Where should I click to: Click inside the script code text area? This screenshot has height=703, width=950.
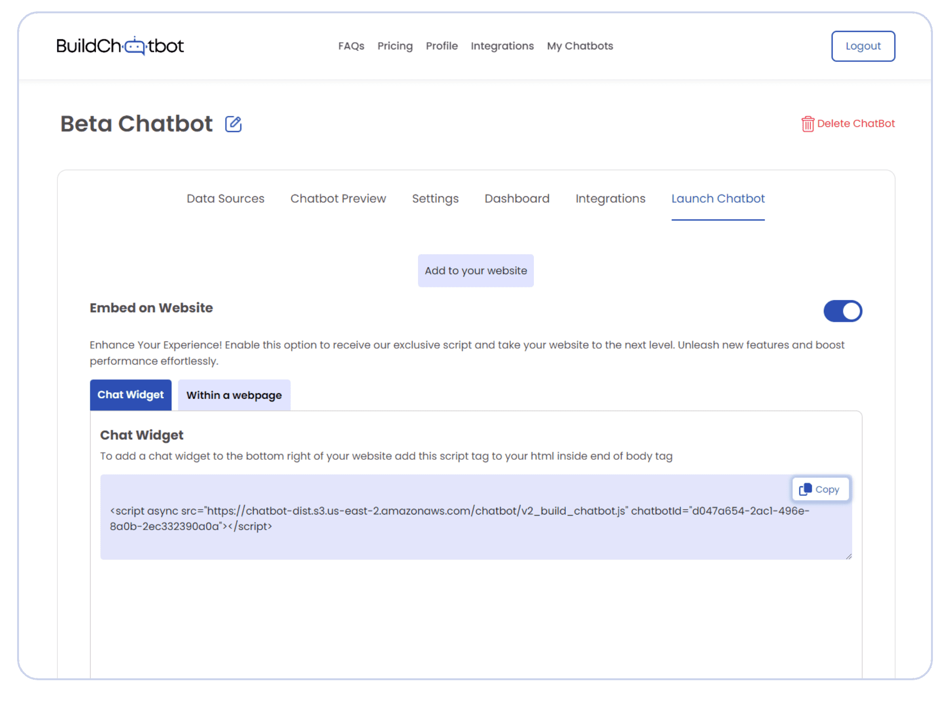coord(476,517)
